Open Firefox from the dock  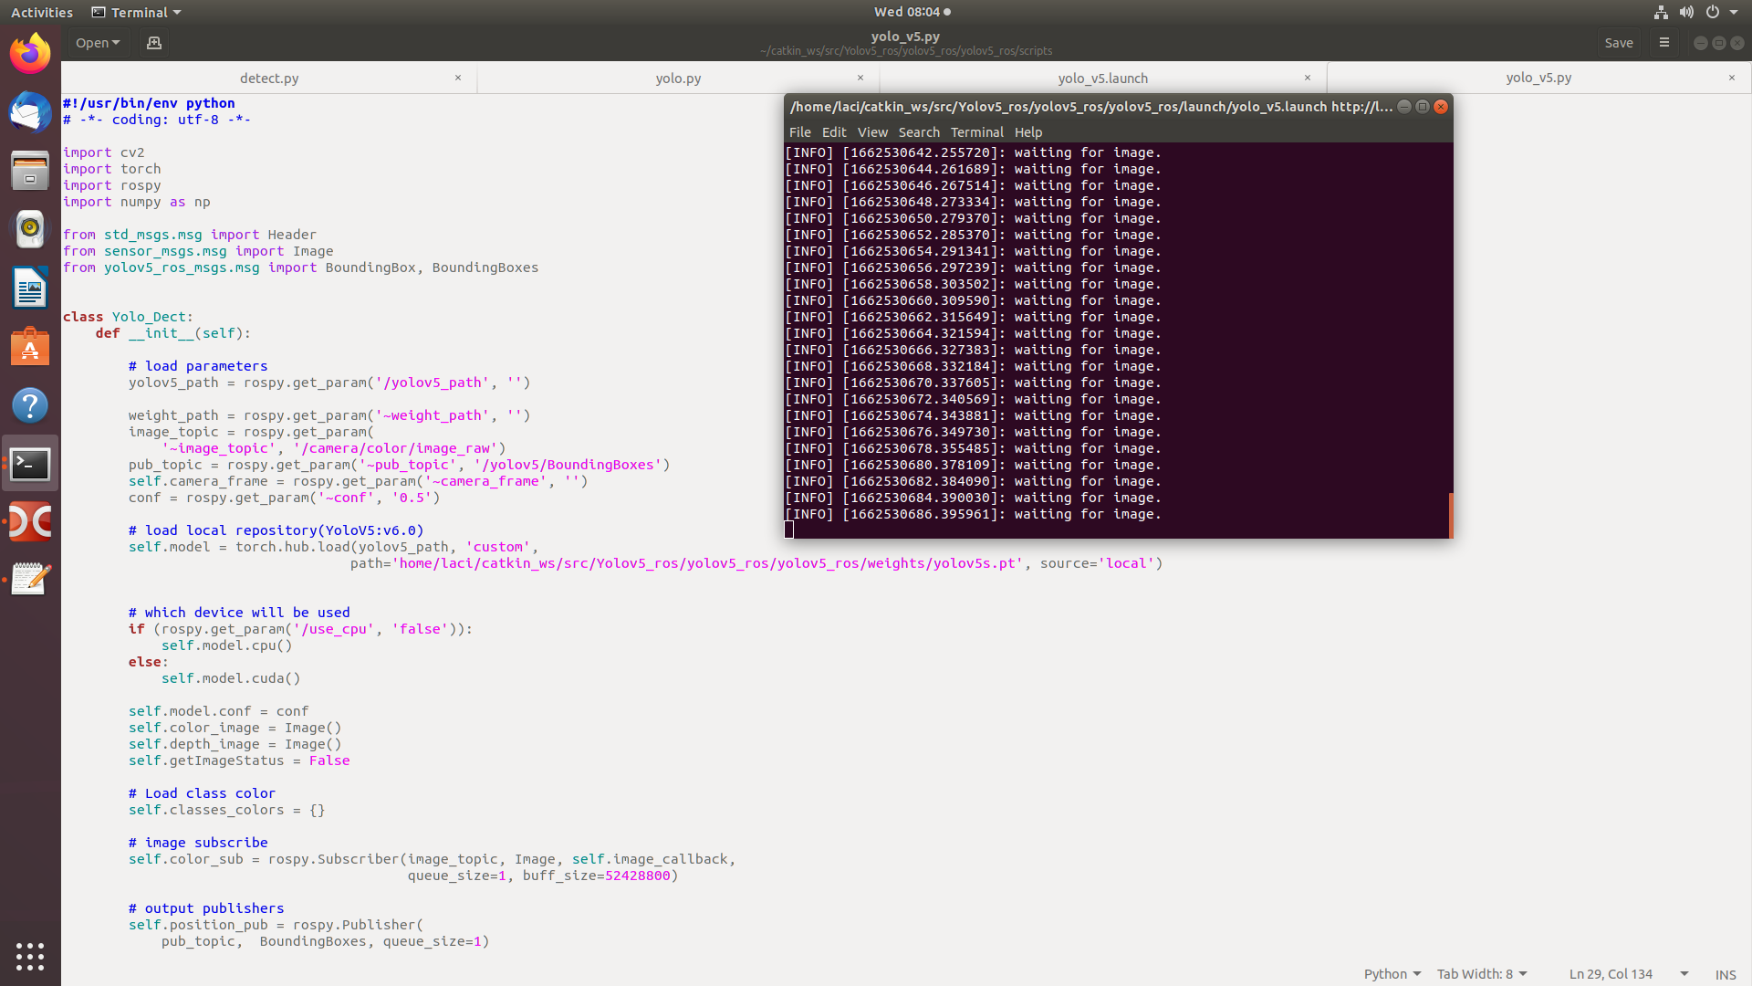(x=30, y=53)
